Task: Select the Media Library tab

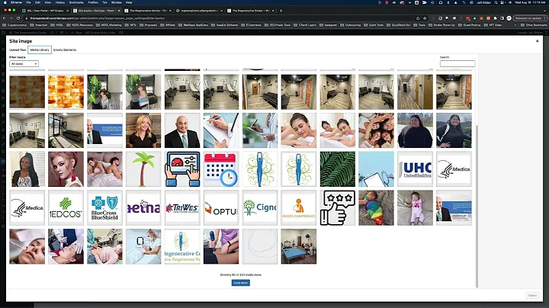Action: click(x=40, y=50)
